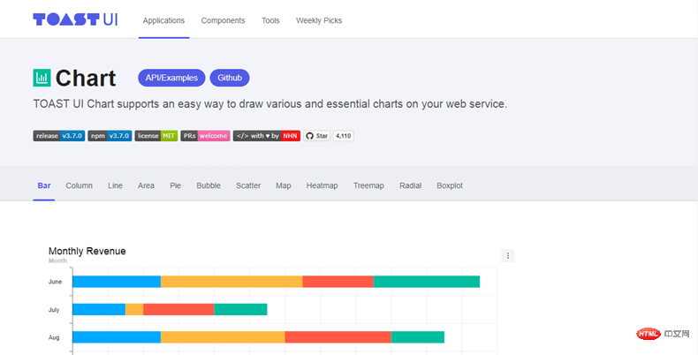Show the Boxplot chart tab
The width and height of the screenshot is (698, 355).
pyautogui.click(x=449, y=185)
